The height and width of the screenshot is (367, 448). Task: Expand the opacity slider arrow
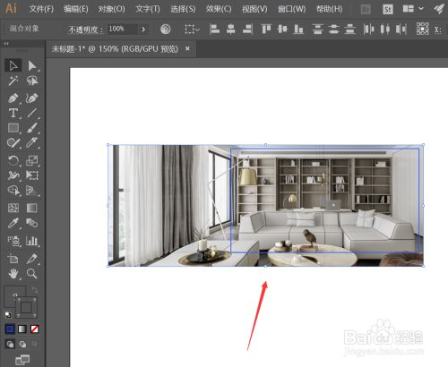coord(143,29)
